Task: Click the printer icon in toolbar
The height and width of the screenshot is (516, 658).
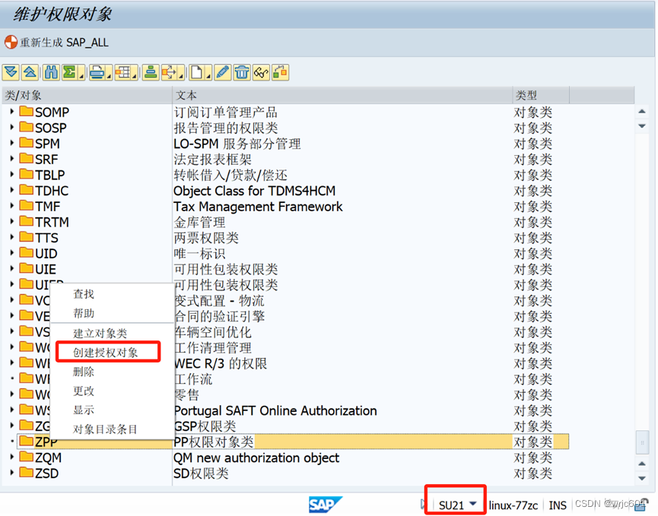Action: point(97,72)
